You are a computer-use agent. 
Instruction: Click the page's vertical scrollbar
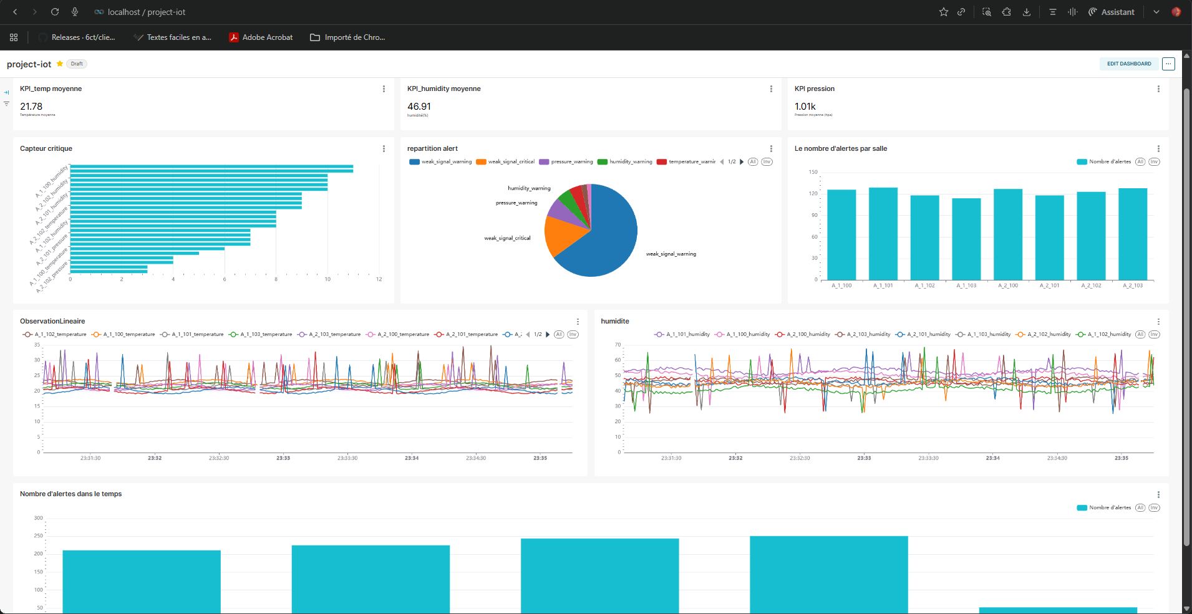click(x=1186, y=312)
